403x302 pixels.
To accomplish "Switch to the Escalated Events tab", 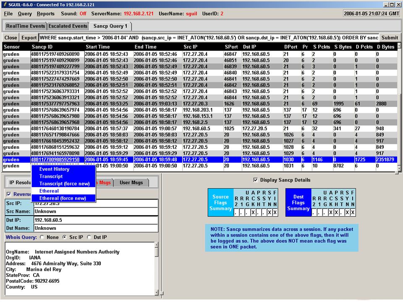I will click(x=68, y=26).
